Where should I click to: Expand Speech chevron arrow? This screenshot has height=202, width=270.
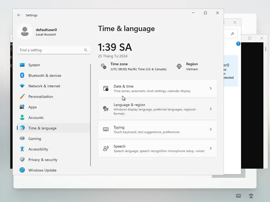211,148
